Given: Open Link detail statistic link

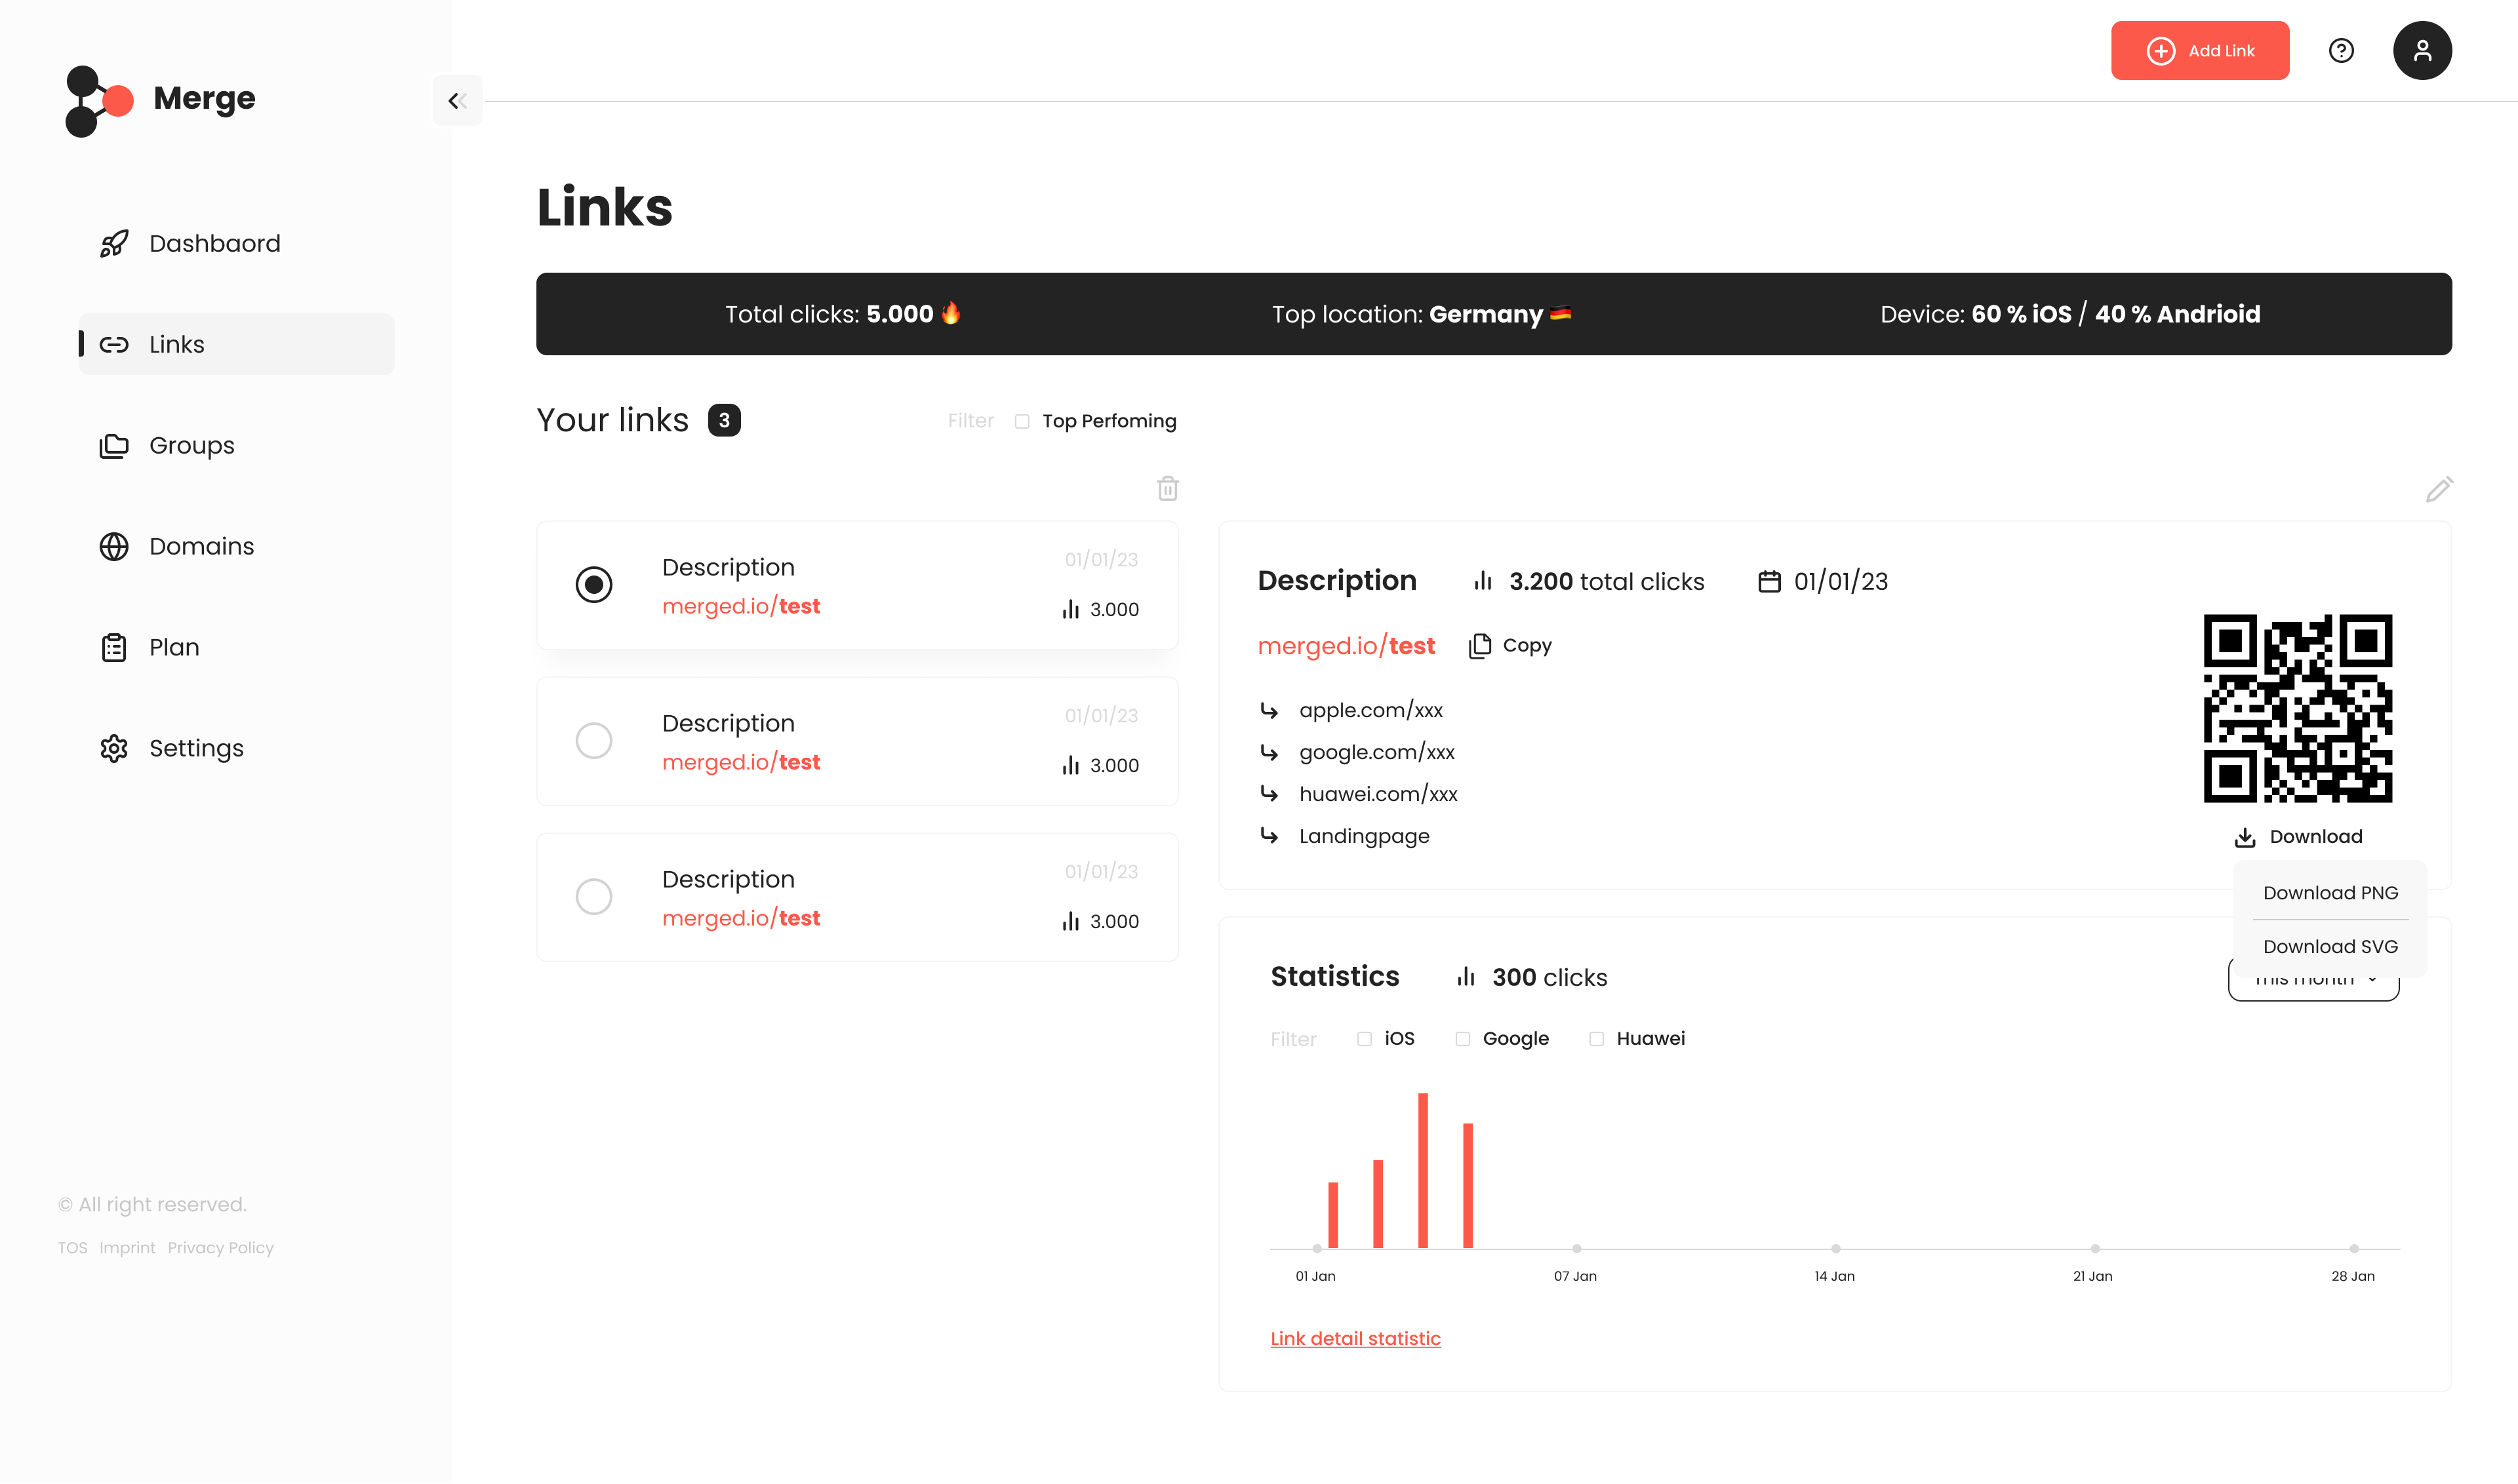Looking at the screenshot, I should click(1355, 1339).
